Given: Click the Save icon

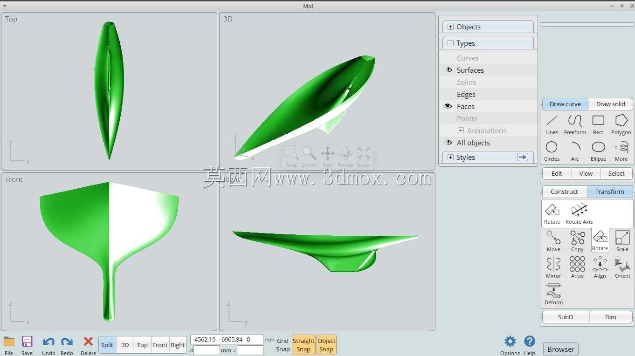Looking at the screenshot, I should pyautogui.click(x=27, y=345).
